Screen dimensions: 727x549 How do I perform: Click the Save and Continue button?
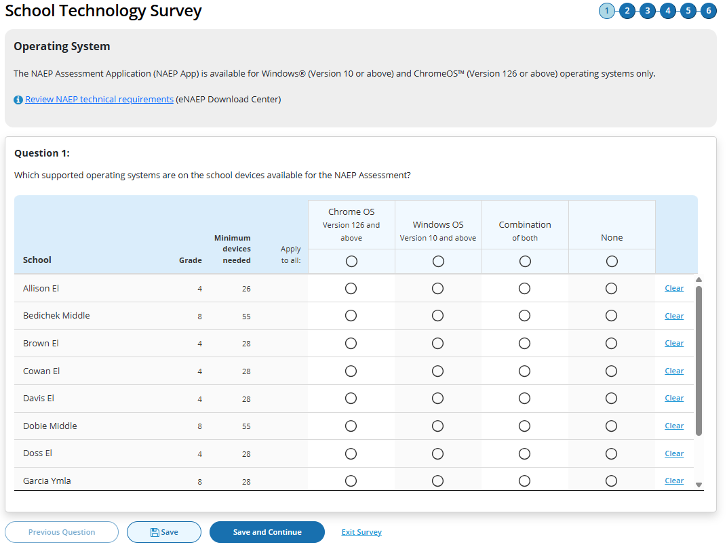[x=267, y=532]
